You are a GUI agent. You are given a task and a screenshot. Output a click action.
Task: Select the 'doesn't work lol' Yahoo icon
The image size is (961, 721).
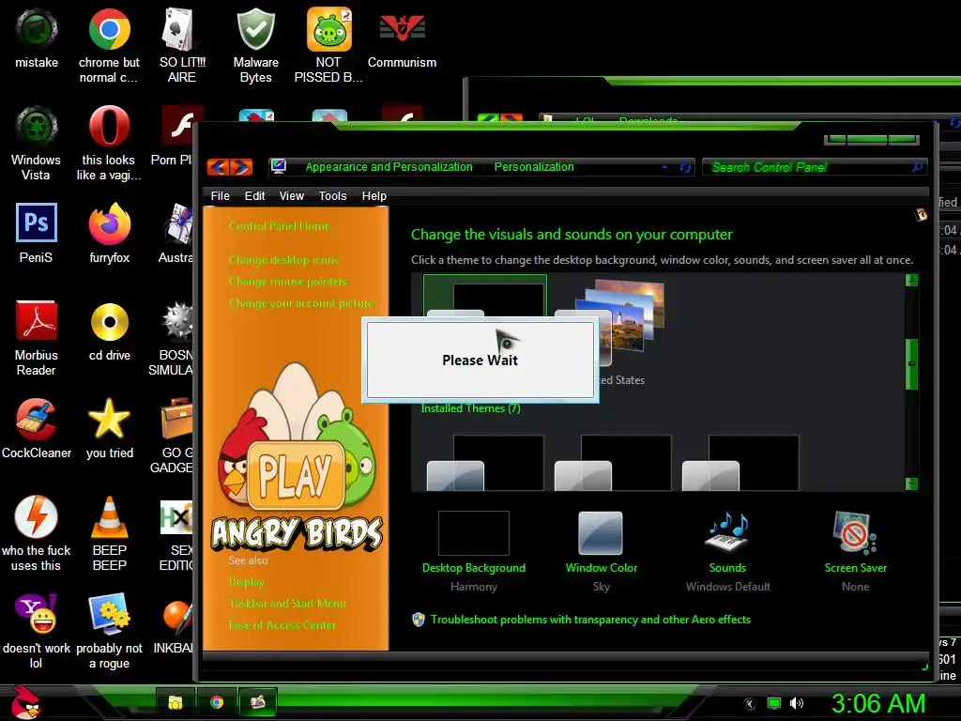coord(37,631)
